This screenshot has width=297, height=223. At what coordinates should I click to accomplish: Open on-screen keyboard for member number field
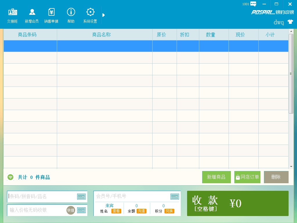(175, 197)
